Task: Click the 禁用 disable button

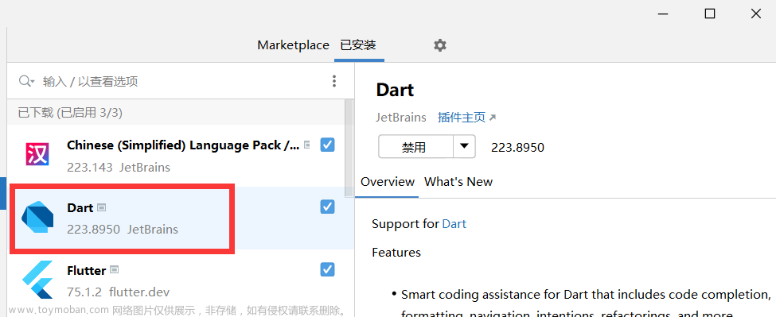Action: [415, 147]
